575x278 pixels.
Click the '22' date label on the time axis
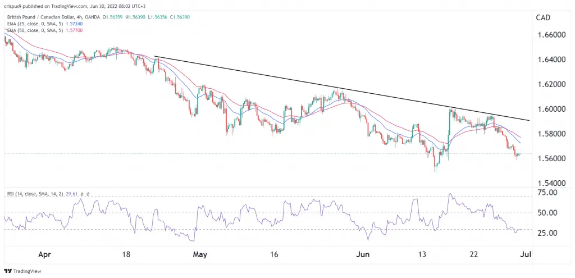(474, 254)
